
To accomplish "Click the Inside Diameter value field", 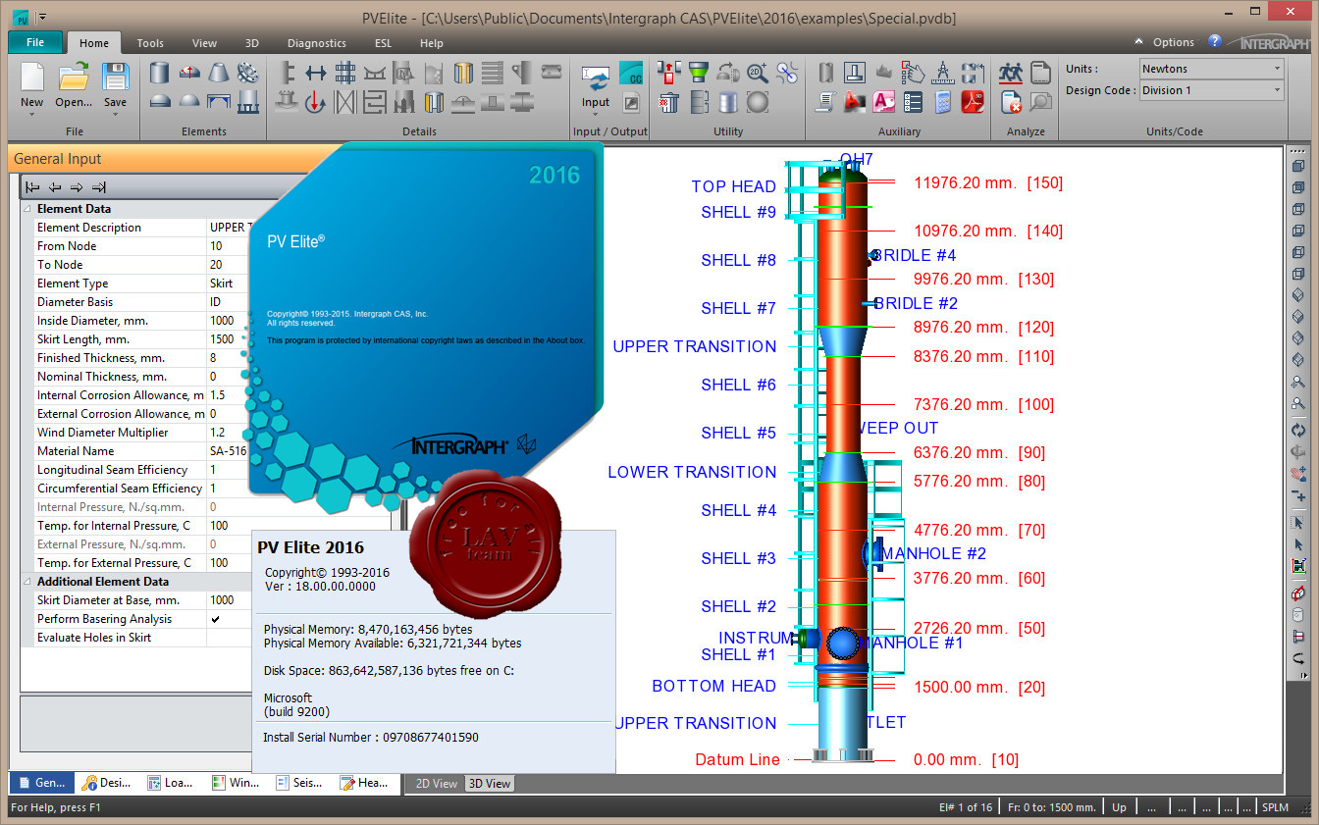I will (x=230, y=321).
